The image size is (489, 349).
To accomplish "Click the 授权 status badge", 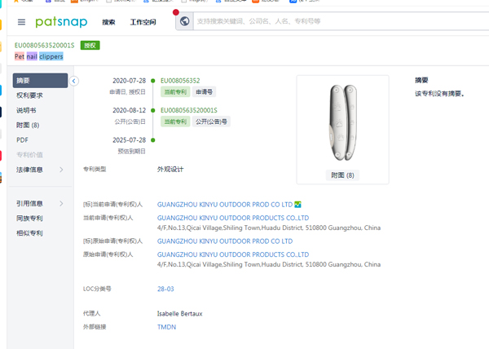I will coord(90,46).
